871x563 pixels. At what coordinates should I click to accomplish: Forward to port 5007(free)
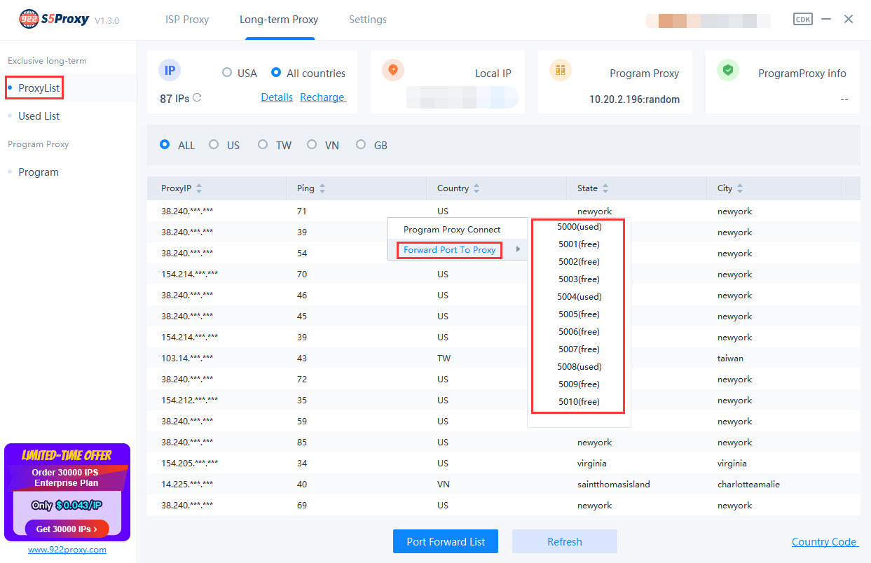pos(579,349)
